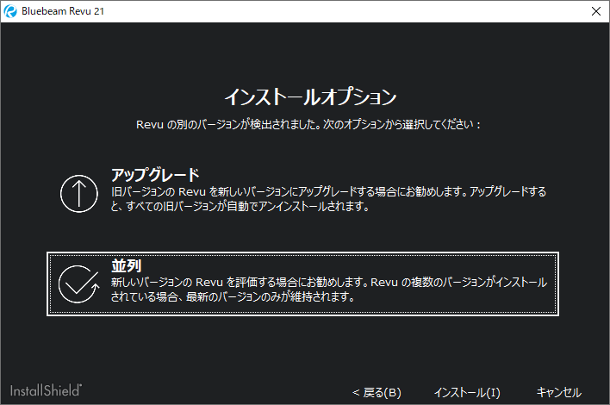Click the upgrade description text starting 旧バージョンの Revu
This screenshot has height=405, width=610.
[329, 199]
